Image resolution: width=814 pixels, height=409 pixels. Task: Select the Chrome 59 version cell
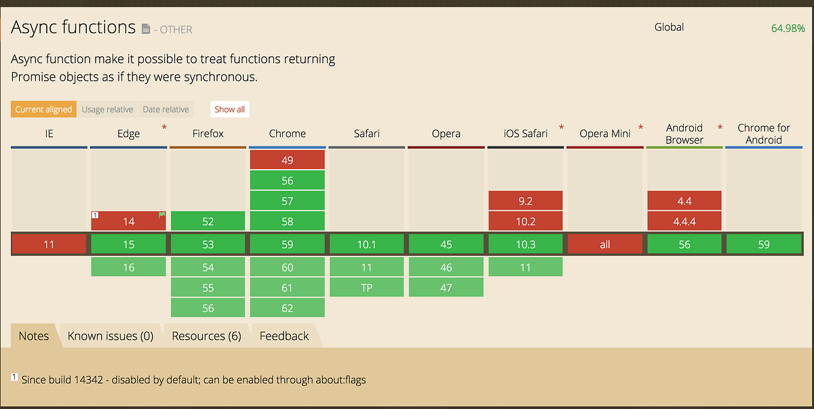pyautogui.click(x=287, y=243)
